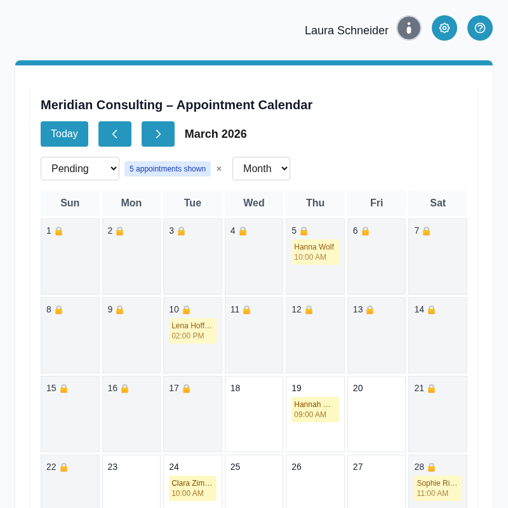Open Hanna Wolf 10:00 AM appointment
Viewport: 508px width, 508px height.
pos(315,252)
